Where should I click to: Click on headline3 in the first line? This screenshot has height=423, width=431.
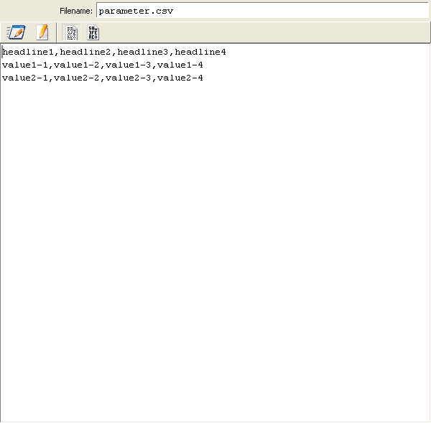pos(143,52)
